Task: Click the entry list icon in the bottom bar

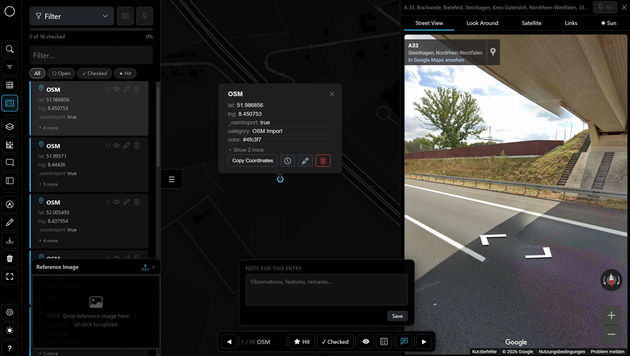Action: coord(384,342)
